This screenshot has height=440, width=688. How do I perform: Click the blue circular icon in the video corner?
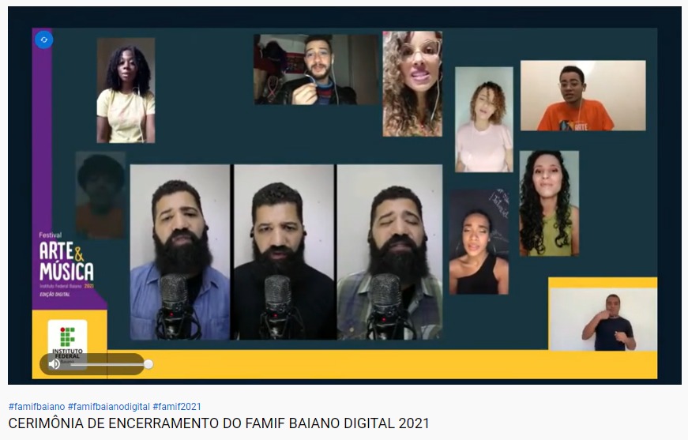click(43, 39)
